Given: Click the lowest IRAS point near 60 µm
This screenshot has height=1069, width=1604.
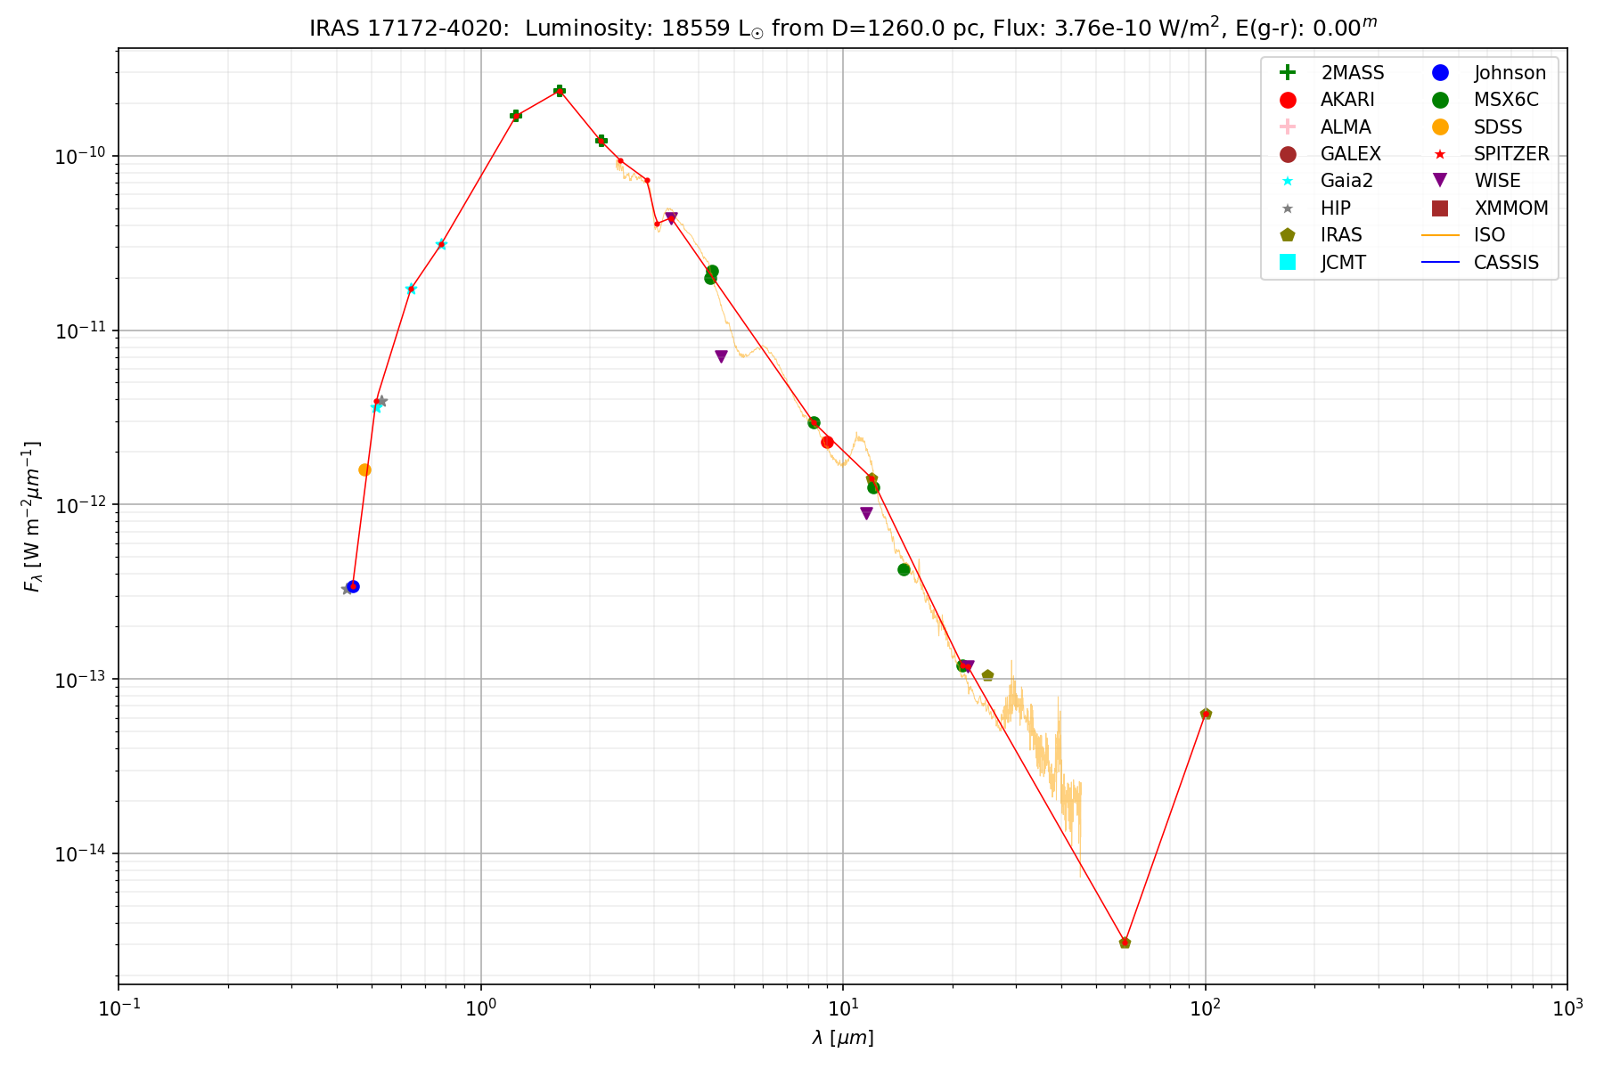Looking at the screenshot, I should [x=1125, y=943].
